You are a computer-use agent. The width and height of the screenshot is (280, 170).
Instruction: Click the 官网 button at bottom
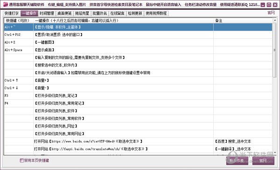(263, 161)
